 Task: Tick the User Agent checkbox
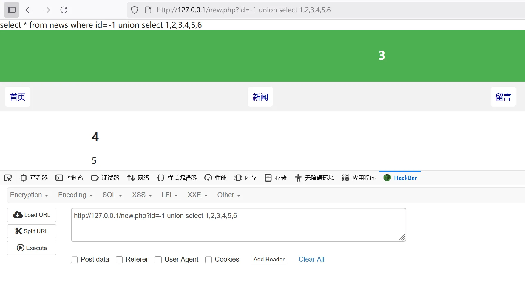[x=158, y=260]
